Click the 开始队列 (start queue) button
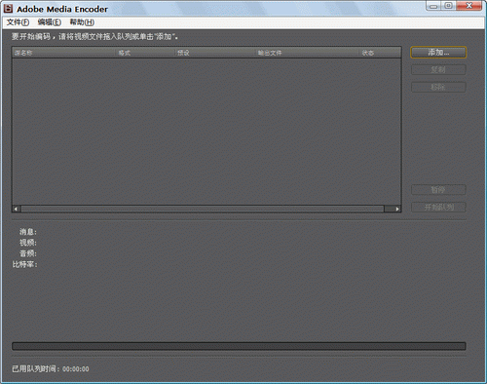 click(x=438, y=207)
